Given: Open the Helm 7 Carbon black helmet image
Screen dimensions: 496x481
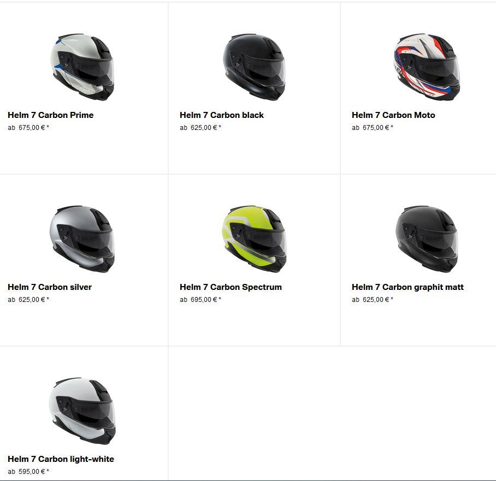Looking at the screenshot, I should click(254, 67).
